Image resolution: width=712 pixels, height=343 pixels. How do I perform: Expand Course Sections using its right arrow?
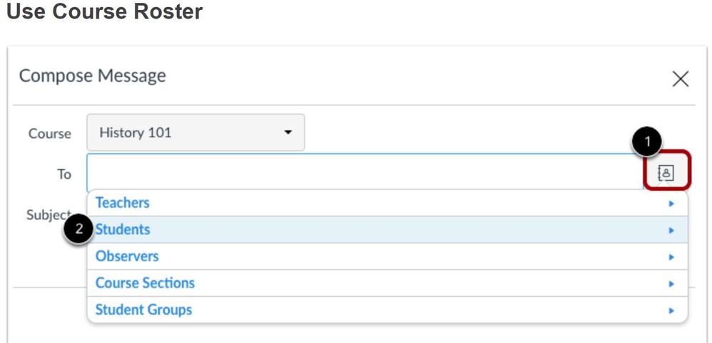671,284
